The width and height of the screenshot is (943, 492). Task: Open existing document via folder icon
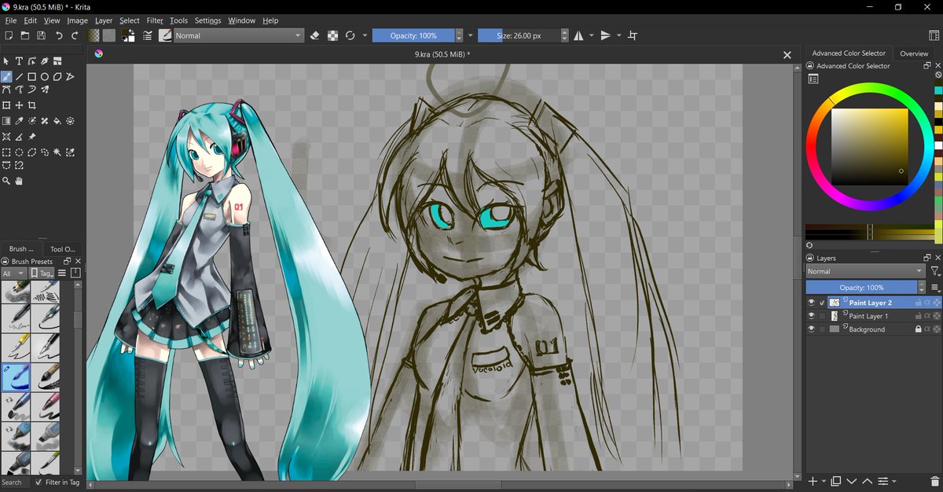click(25, 35)
